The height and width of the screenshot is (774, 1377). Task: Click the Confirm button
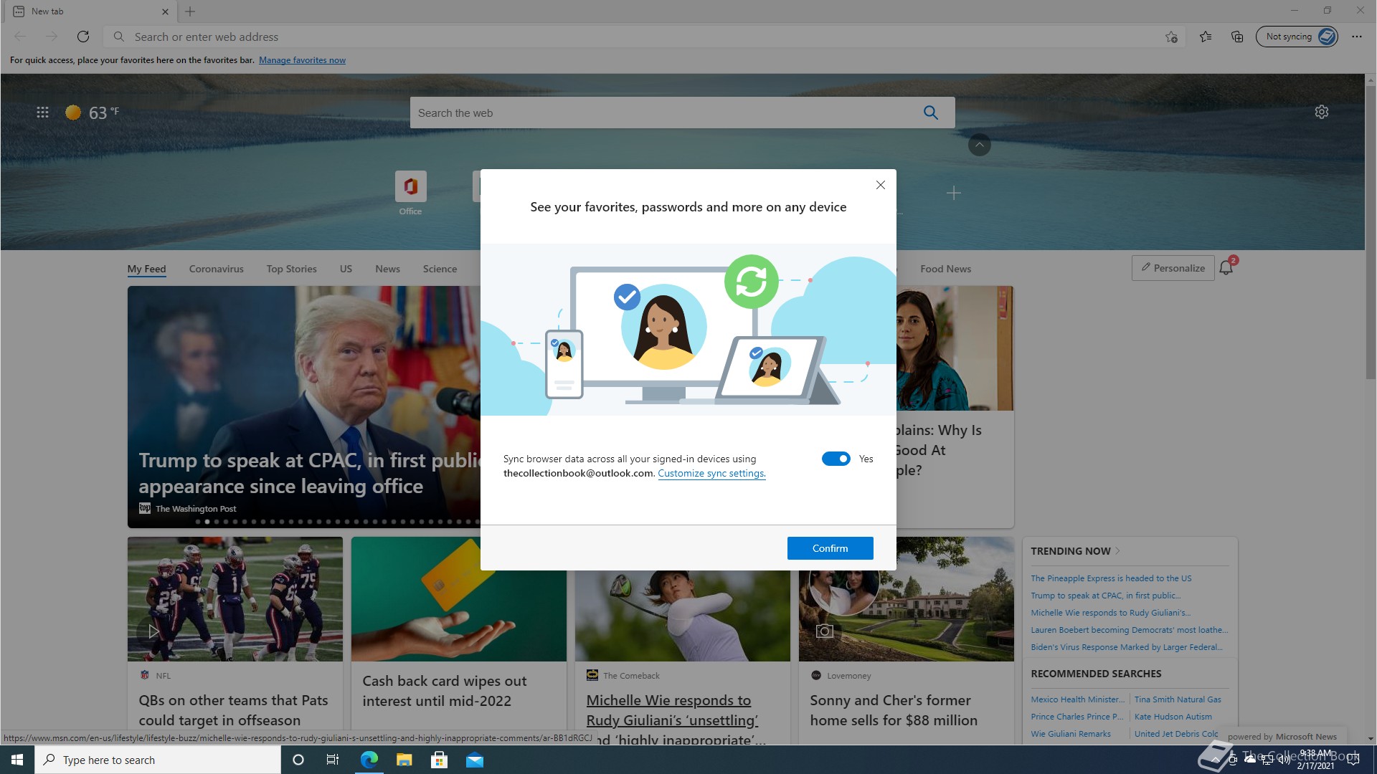click(x=831, y=548)
